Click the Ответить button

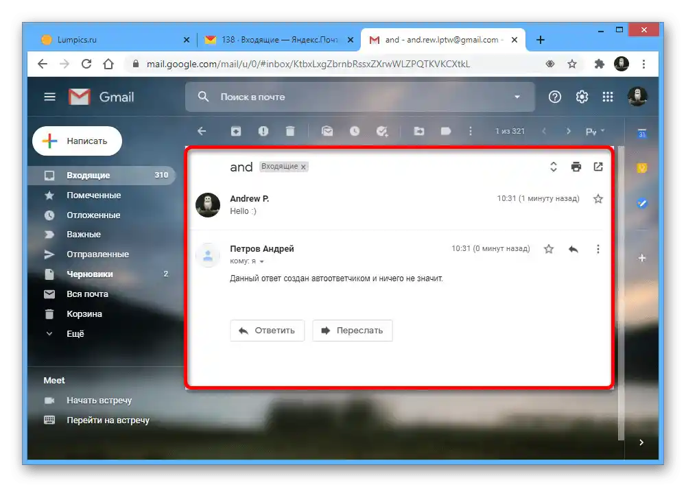267,331
